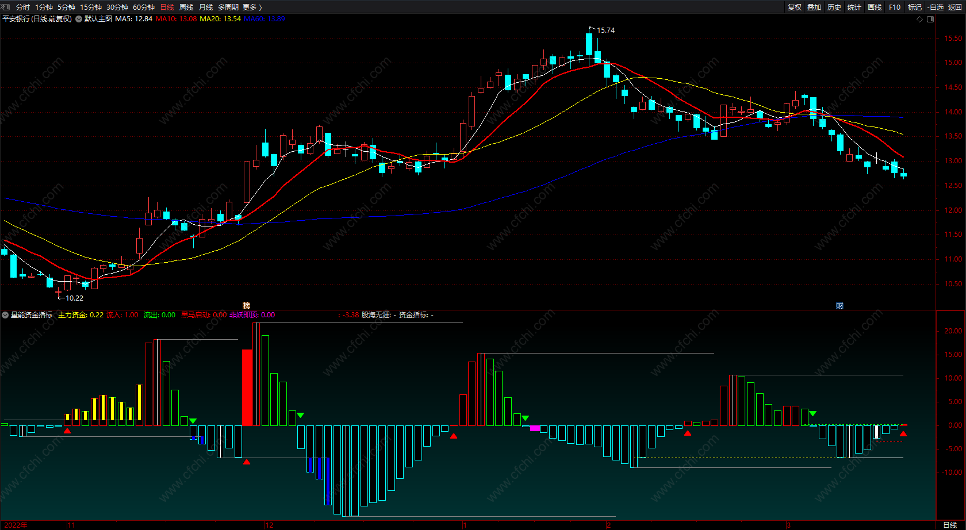Toggle the side panel icon at top-right
Image resolution: width=966 pixels, height=530 pixels.
(930, 19)
